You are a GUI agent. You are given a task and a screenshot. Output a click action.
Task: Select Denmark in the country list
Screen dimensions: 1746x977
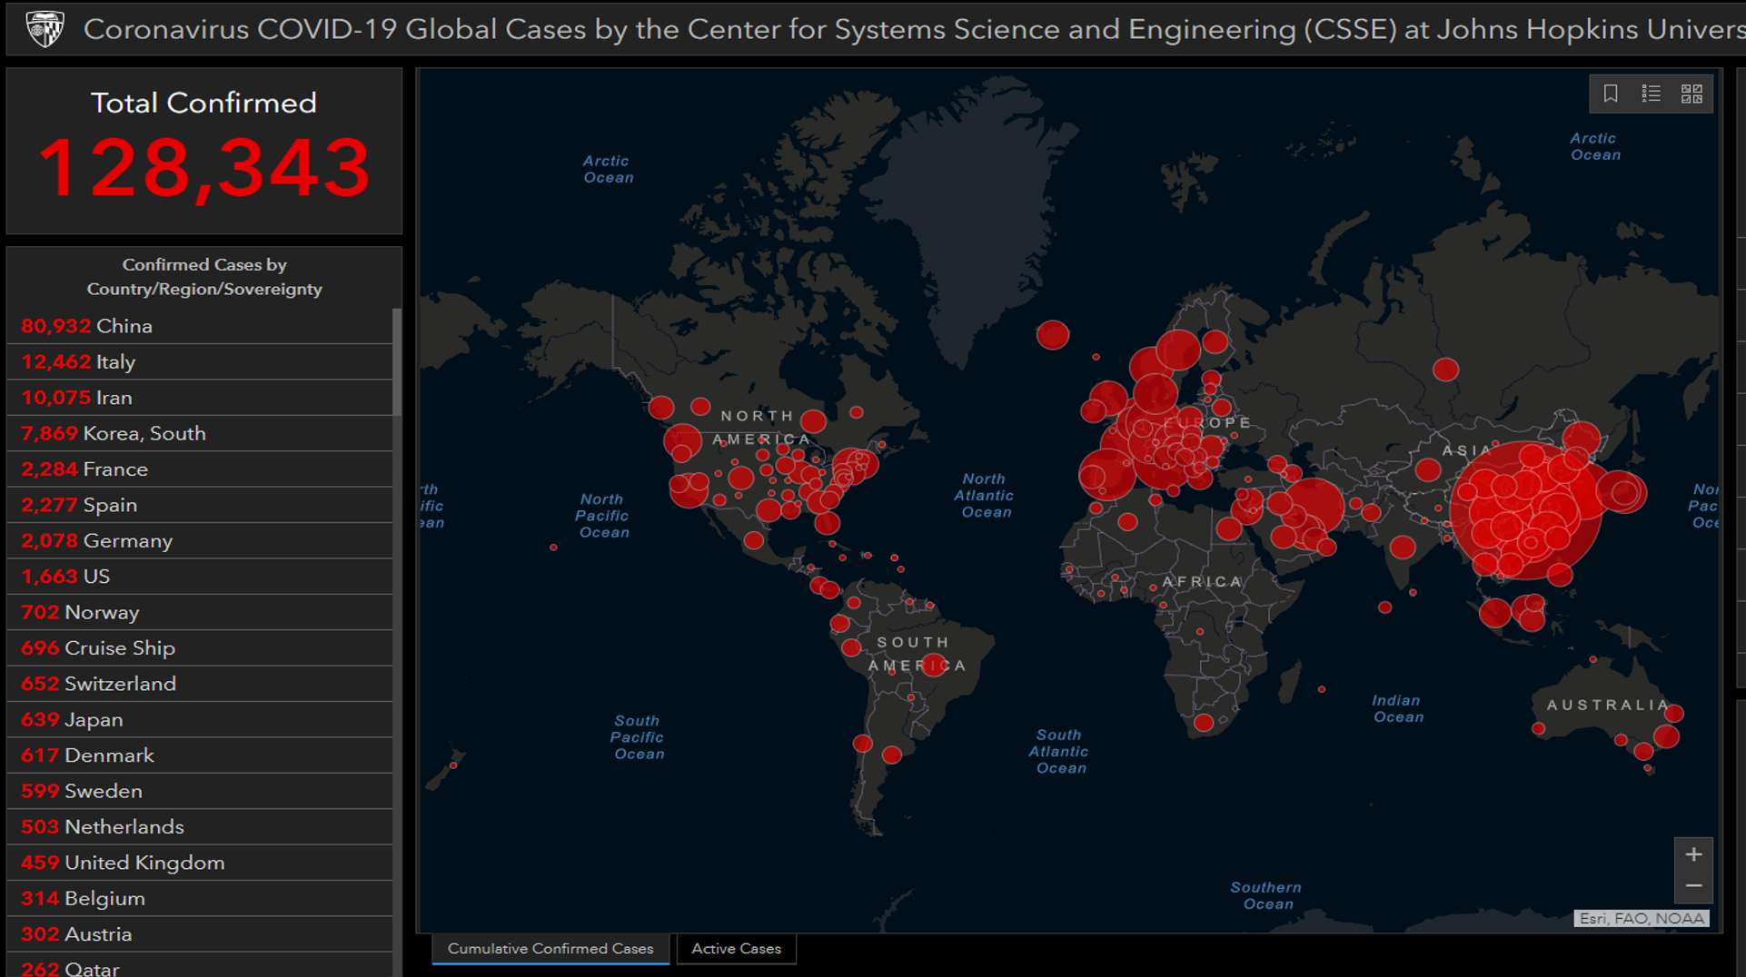[200, 755]
